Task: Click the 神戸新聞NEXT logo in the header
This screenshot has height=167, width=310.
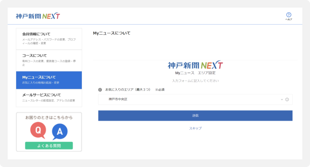Action: click(38, 16)
